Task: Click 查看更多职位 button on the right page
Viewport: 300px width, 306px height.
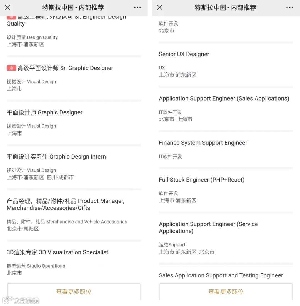Action: pyautogui.click(x=226, y=292)
